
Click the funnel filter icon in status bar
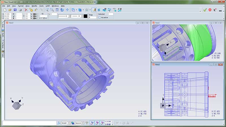[x=87, y=123]
